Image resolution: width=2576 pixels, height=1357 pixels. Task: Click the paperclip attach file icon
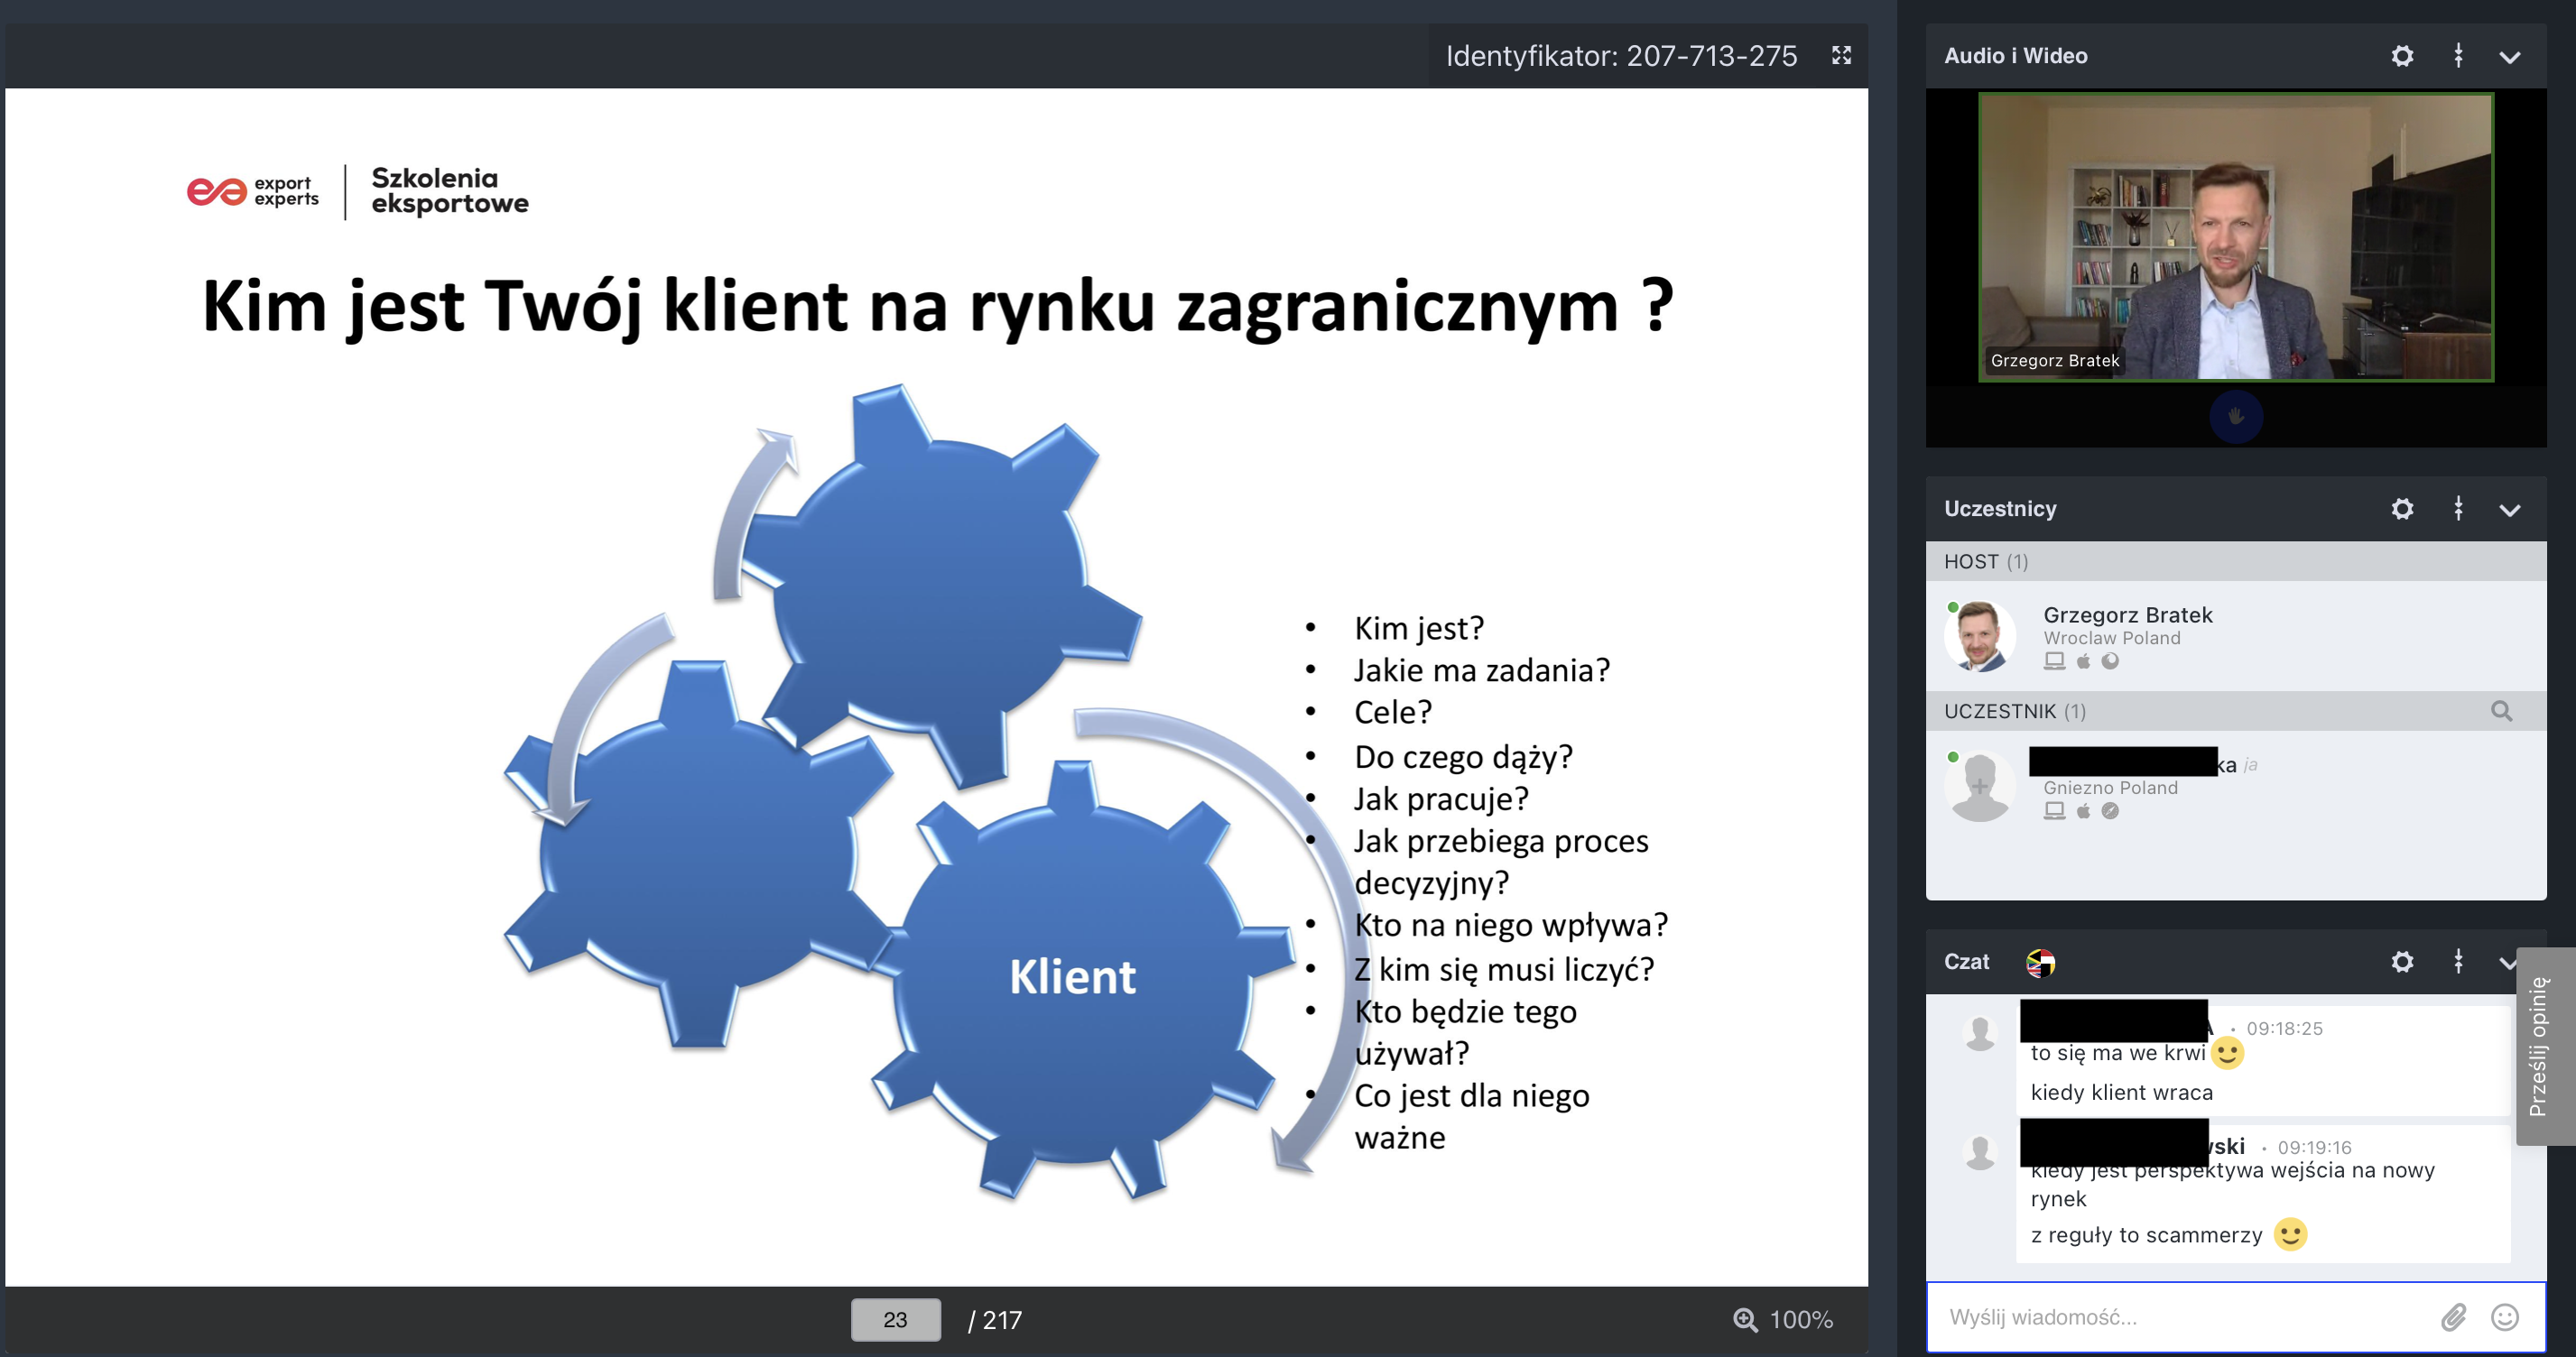[2453, 1318]
